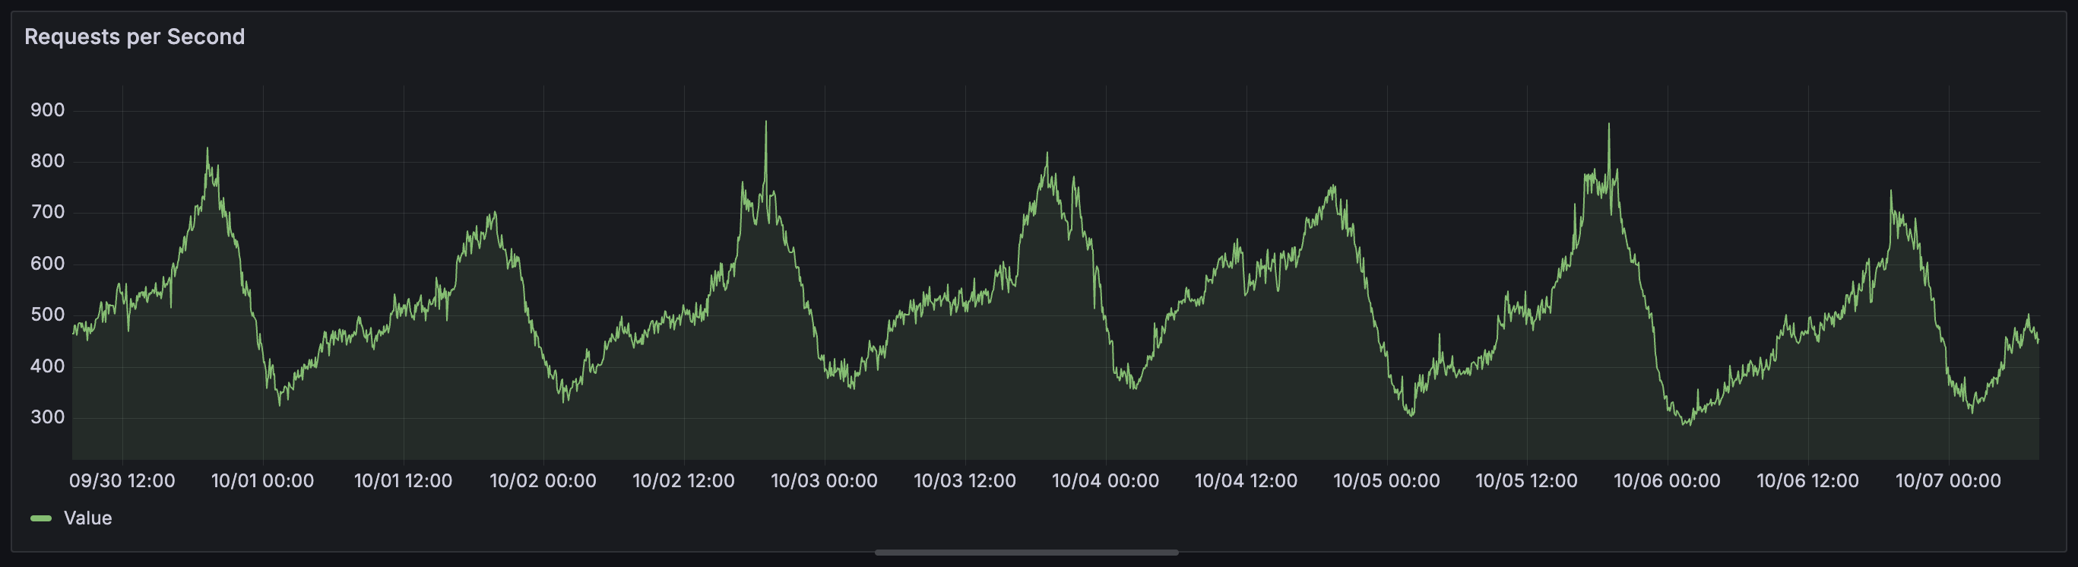Click the 800 y-axis label
Image resolution: width=2078 pixels, height=567 pixels.
[48, 161]
